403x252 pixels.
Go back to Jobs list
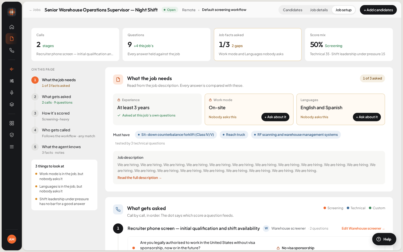click(35, 10)
